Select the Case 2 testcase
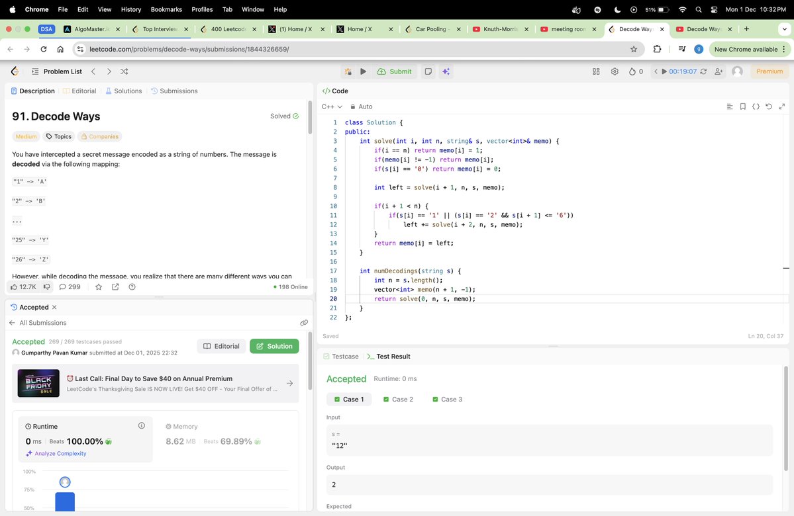The image size is (794, 516). point(398,399)
